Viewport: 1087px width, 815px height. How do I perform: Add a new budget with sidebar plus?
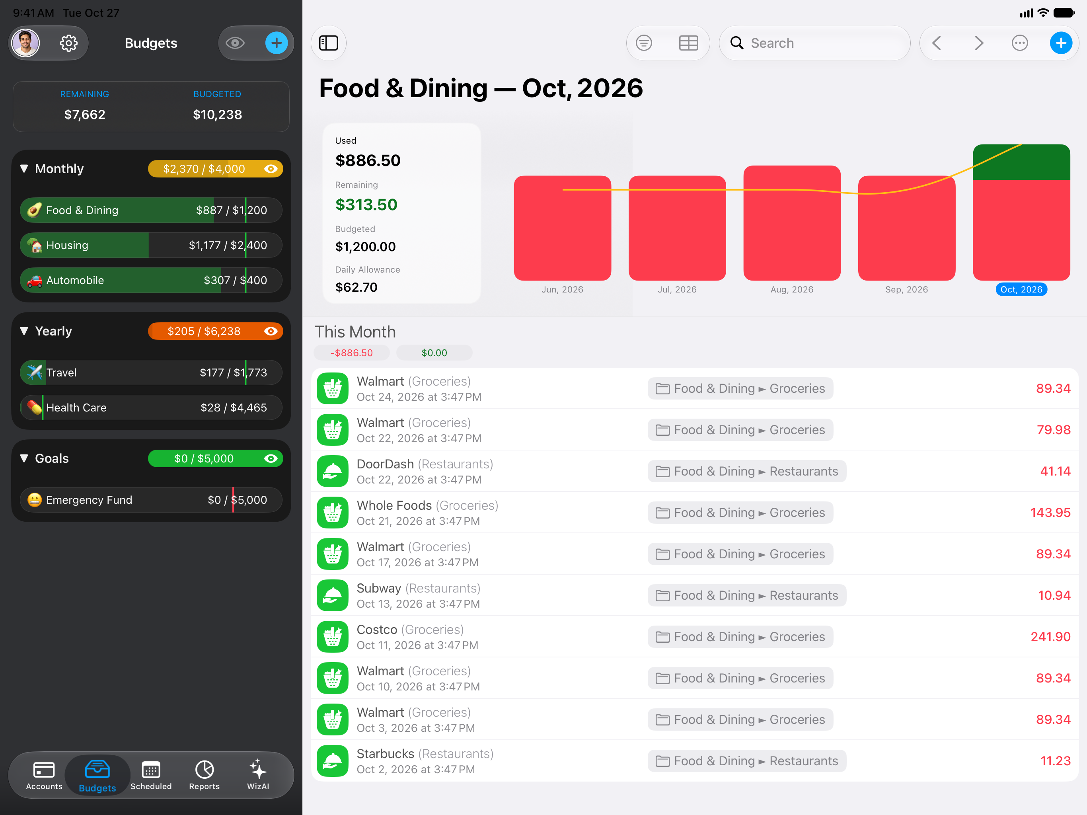point(276,43)
